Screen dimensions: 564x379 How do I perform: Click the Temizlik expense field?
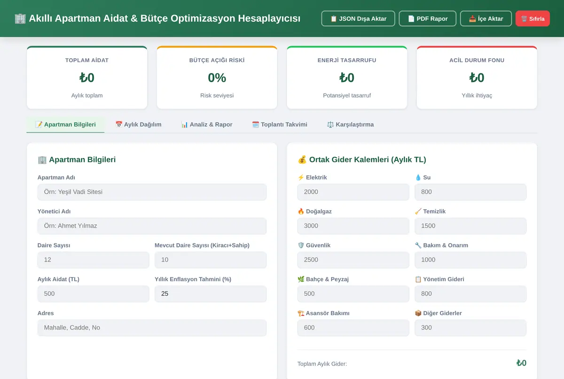coord(470,226)
